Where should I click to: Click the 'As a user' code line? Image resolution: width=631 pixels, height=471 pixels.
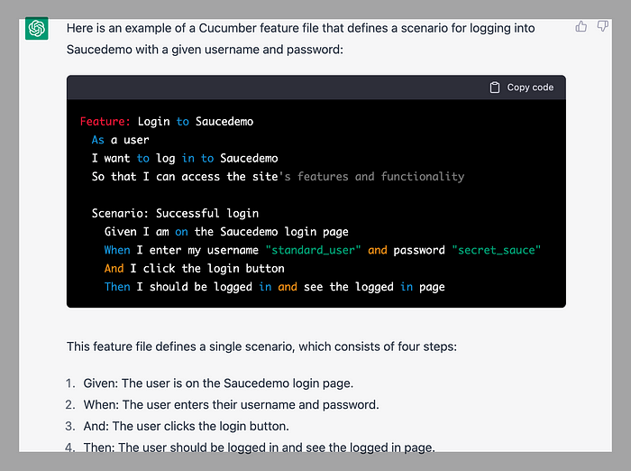point(120,140)
